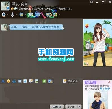
Task: Close the clothing ad with red X
Action: 109,82
